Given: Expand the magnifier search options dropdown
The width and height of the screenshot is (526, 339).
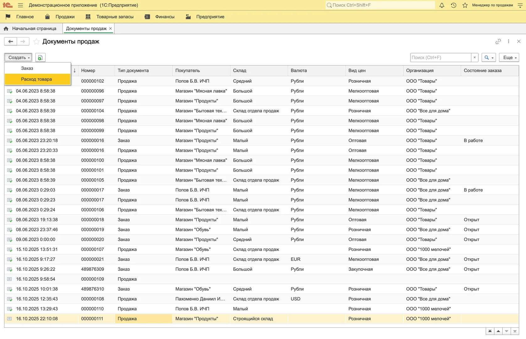Looking at the screenshot, I should 489,57.
